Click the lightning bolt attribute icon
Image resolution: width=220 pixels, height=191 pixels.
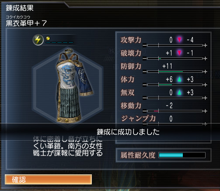pos(38,40)
